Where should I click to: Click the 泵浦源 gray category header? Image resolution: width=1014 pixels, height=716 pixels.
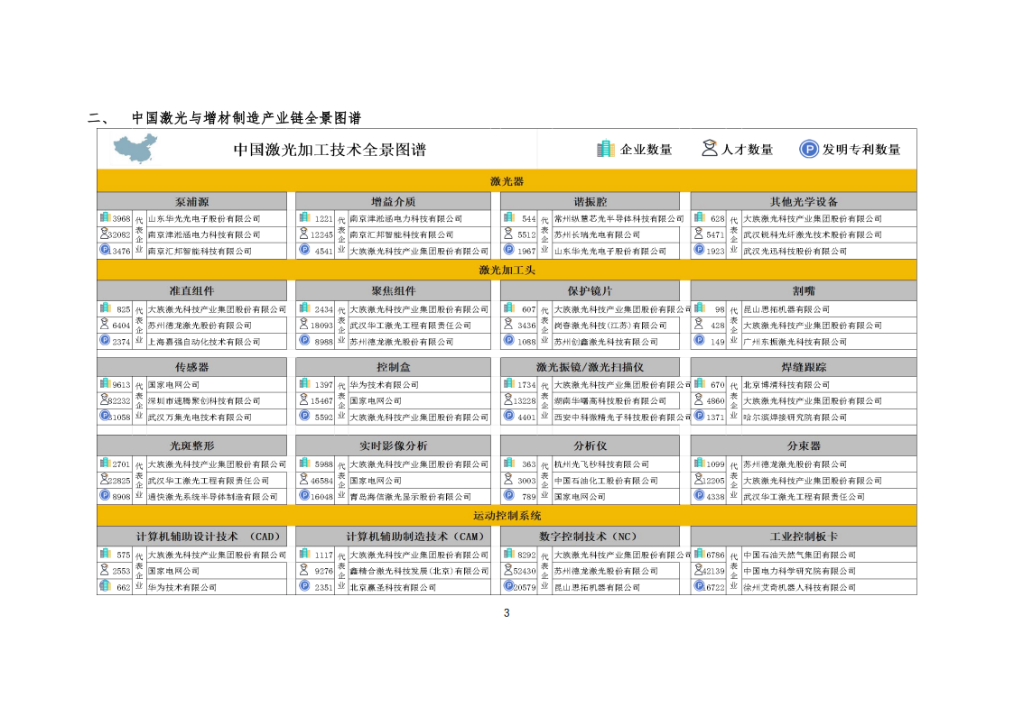point(191,202)
